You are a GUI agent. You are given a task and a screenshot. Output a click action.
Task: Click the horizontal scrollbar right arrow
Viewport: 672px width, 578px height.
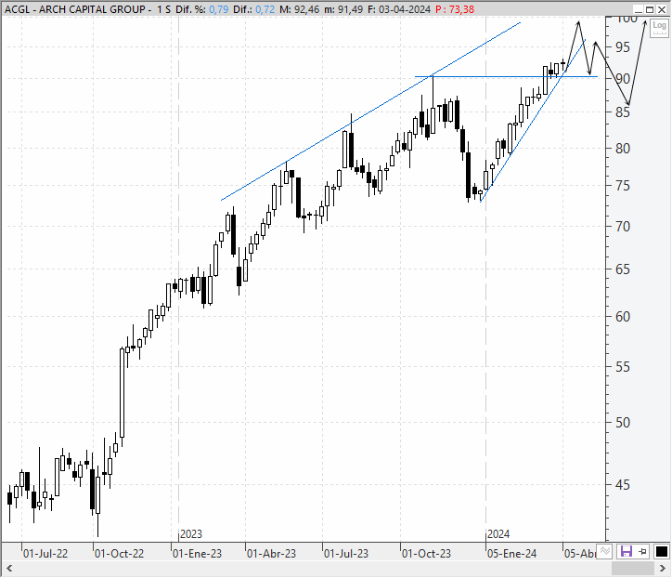(x=663, y=569)
